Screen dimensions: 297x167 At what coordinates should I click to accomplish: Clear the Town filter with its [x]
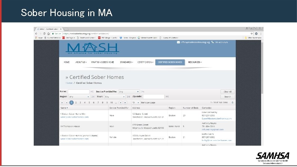pos(128,97)
